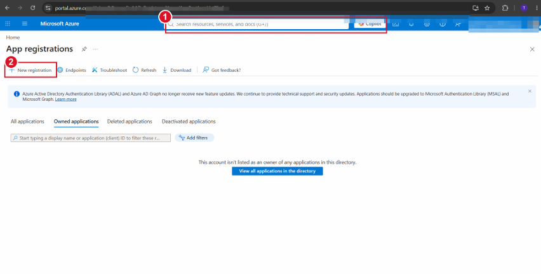Viewport: 541px width, 274px height.
Task: Open the Azure portal hamburger menu
Action: pyautogui.click(x=25, y=23)
